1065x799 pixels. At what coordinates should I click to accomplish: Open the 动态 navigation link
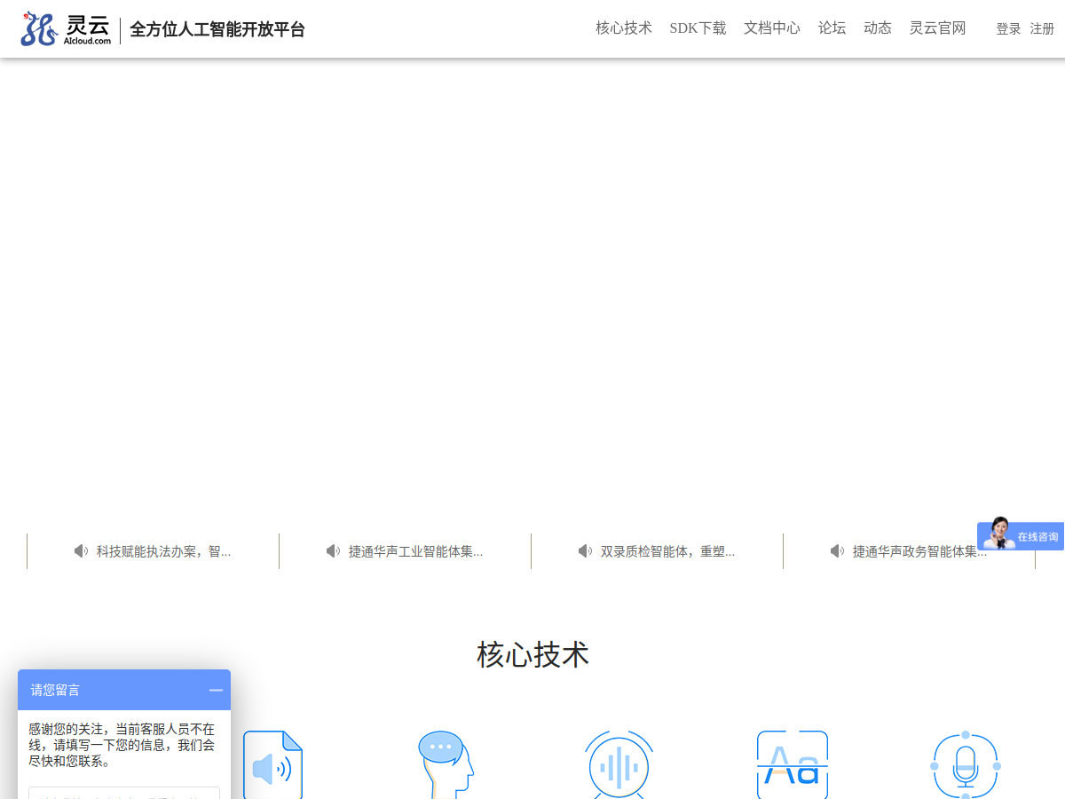tap(878, 28)
